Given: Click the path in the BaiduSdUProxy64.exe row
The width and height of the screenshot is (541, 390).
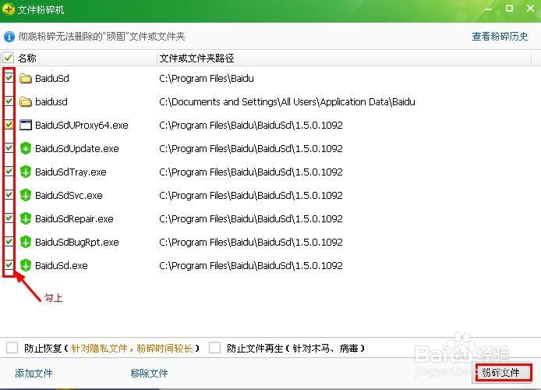Looking at the screenshot, I should pos(251,125).
